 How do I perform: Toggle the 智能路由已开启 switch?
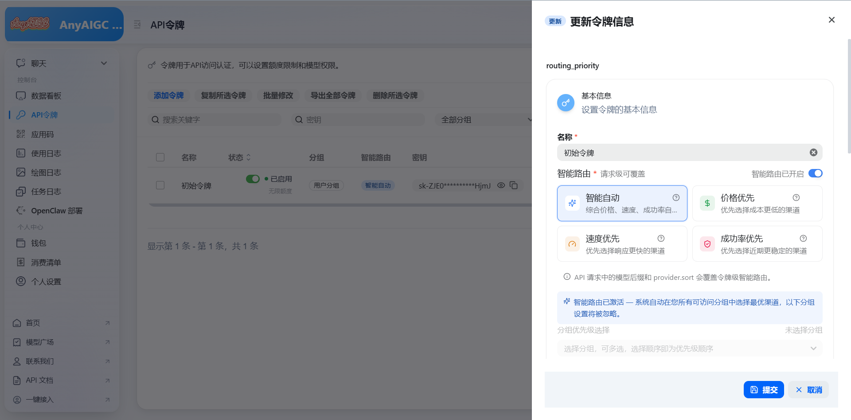(x=815, y=173)
